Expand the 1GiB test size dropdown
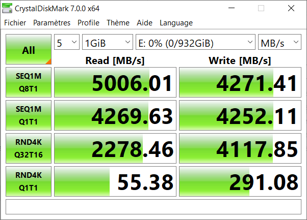The width and height of the screenshot is (307, 220). [x=108, y=42]
